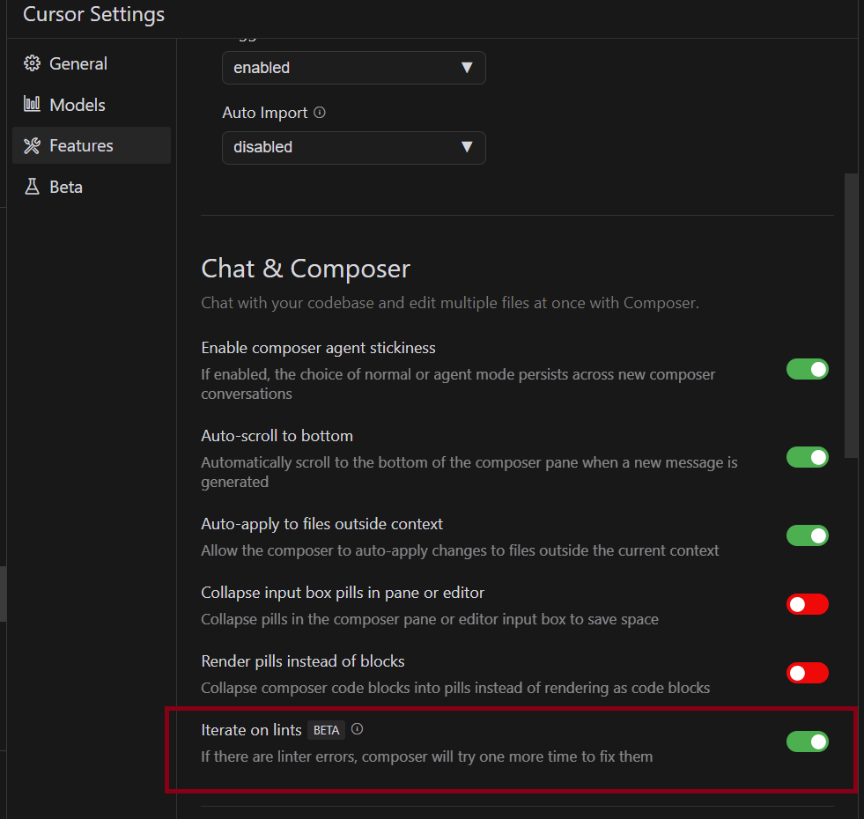The height and width of the screenshot is (819, 864).
Task: Expand the dropdown currently showing enabled
Action: 353,68
